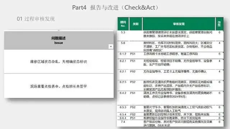Click the score 6 in row 6.4.2
This screenshot has height=129, width=230.
coord(220,93)
